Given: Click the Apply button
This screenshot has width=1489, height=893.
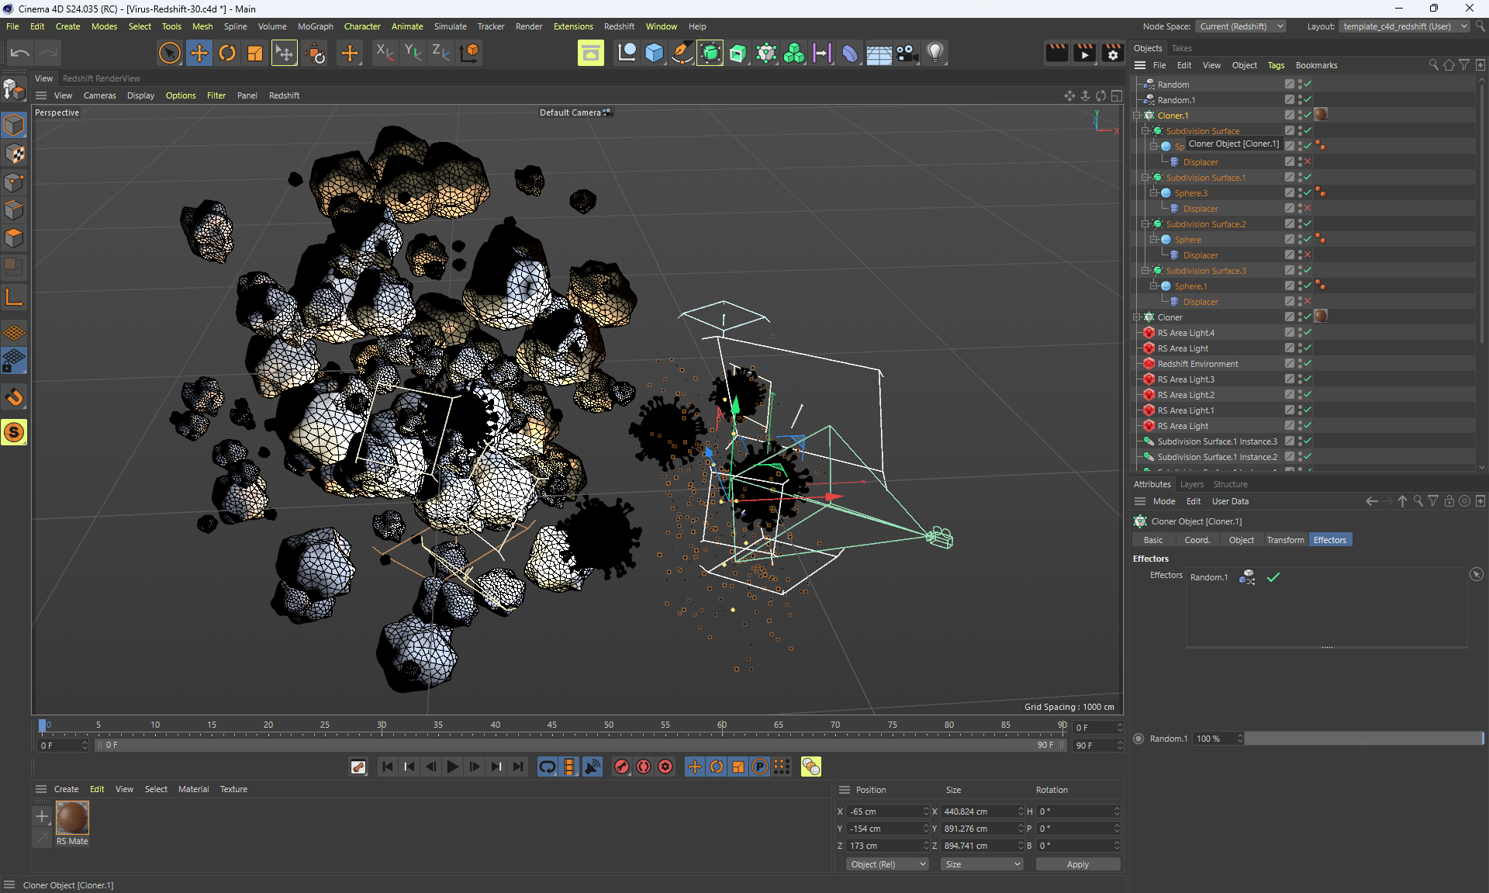Looking at the screenshot, I should pyautogui.click(x=1077, y=864).
